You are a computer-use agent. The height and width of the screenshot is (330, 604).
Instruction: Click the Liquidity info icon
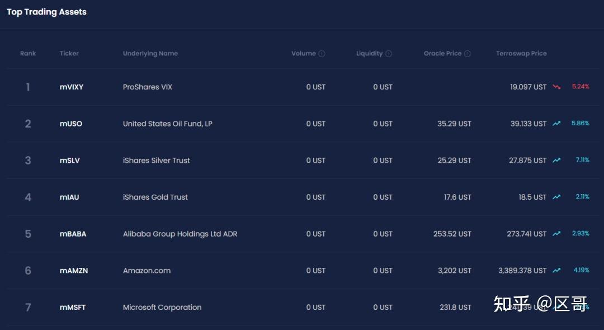pyautogui.click(x=389, y=54)
